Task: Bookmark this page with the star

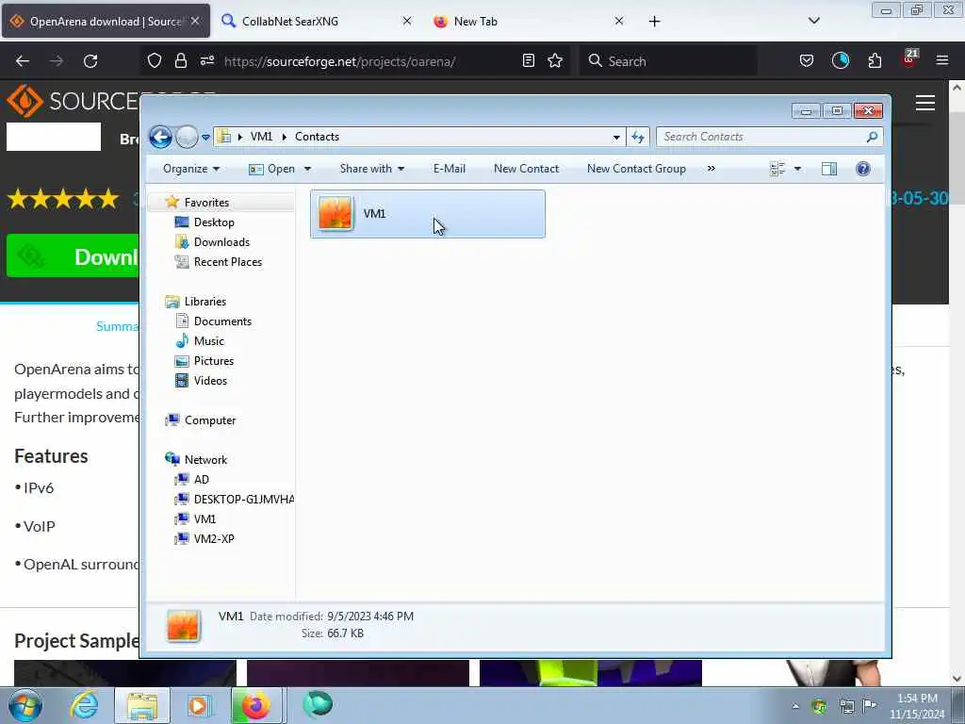Action: 555,60
